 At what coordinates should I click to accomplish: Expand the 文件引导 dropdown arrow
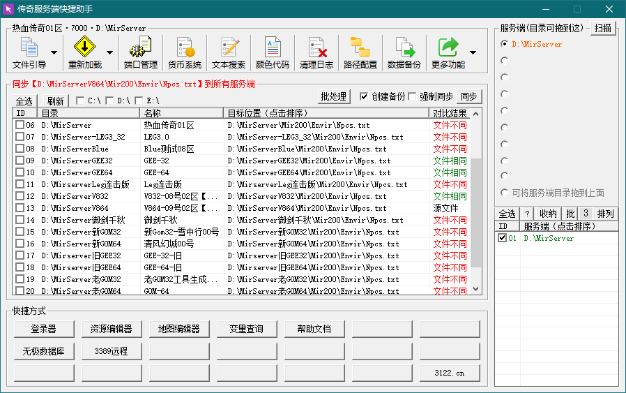click(x=54, y=53)
